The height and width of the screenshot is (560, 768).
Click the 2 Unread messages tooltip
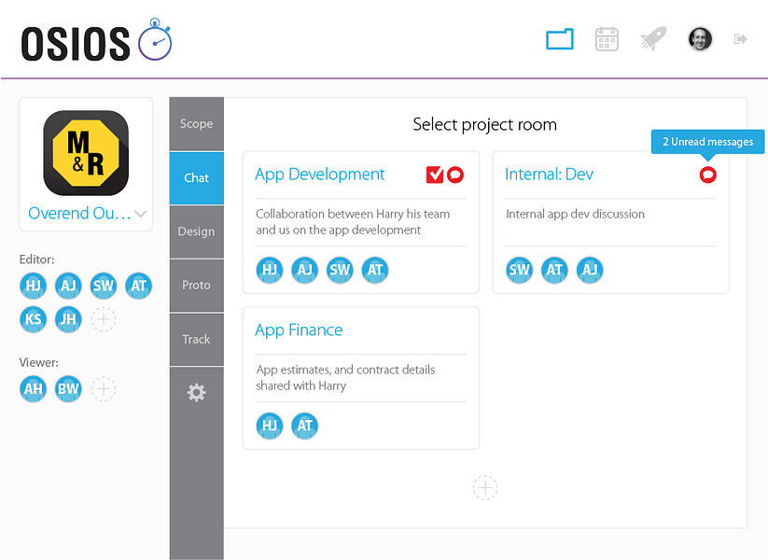[x=707, y=142]
